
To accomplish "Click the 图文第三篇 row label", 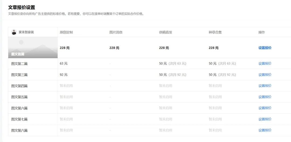I will (x=19, y=75).
